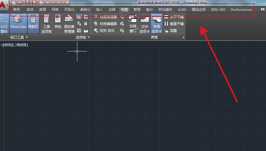
Task: Open the Sheet Set Manager (图纸集管理器)
Action: coord(69,24)
